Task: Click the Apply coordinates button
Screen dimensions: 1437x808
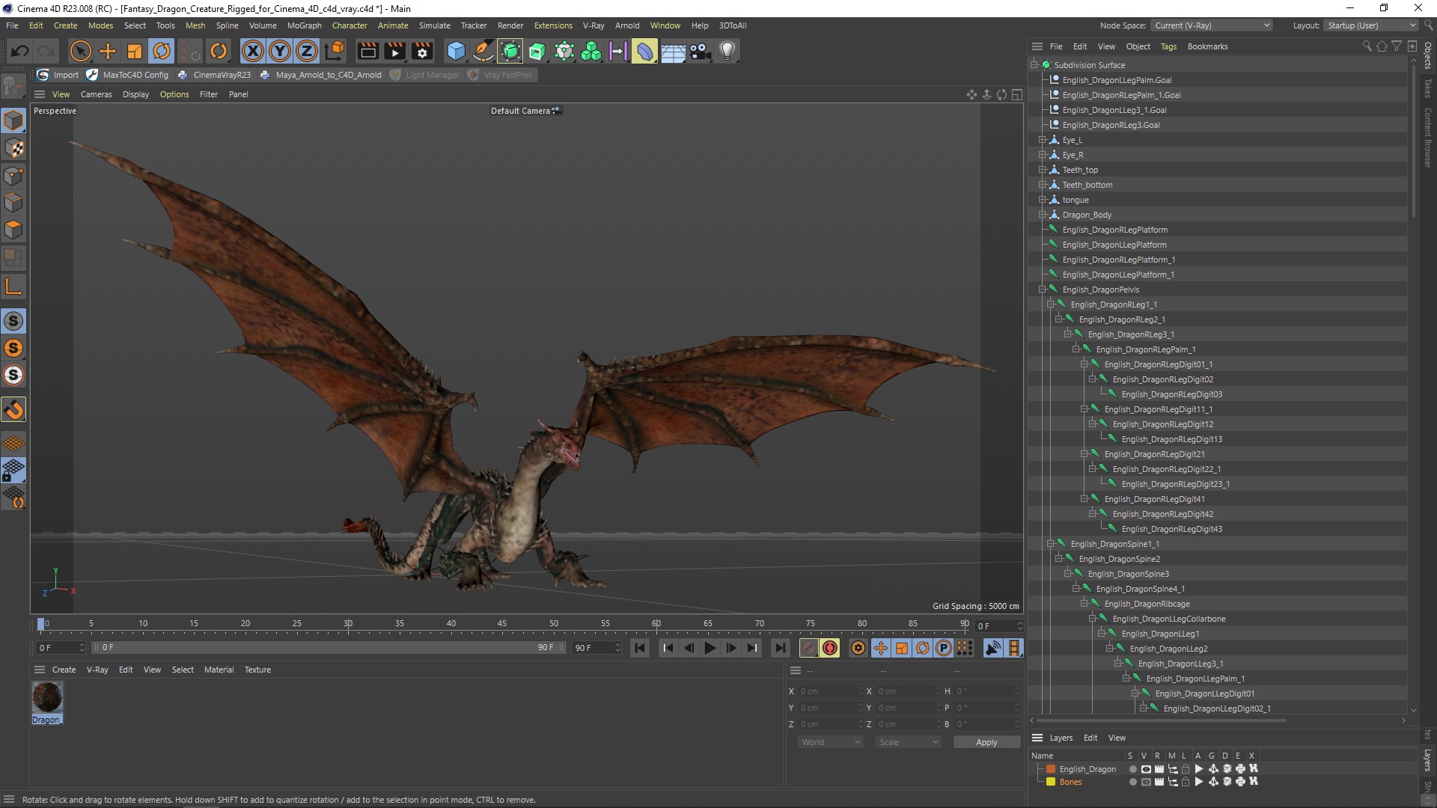Action: [986, 742]
